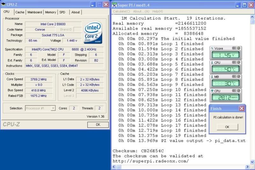This screenshot has width=255, height=170.
Task: Click the 'Checksum: CB26E54C' line
Action: [138, 151]
